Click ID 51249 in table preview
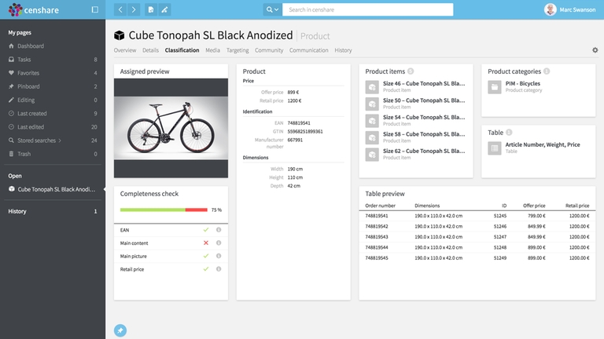The image size is (604, 339). pos(500,258)
